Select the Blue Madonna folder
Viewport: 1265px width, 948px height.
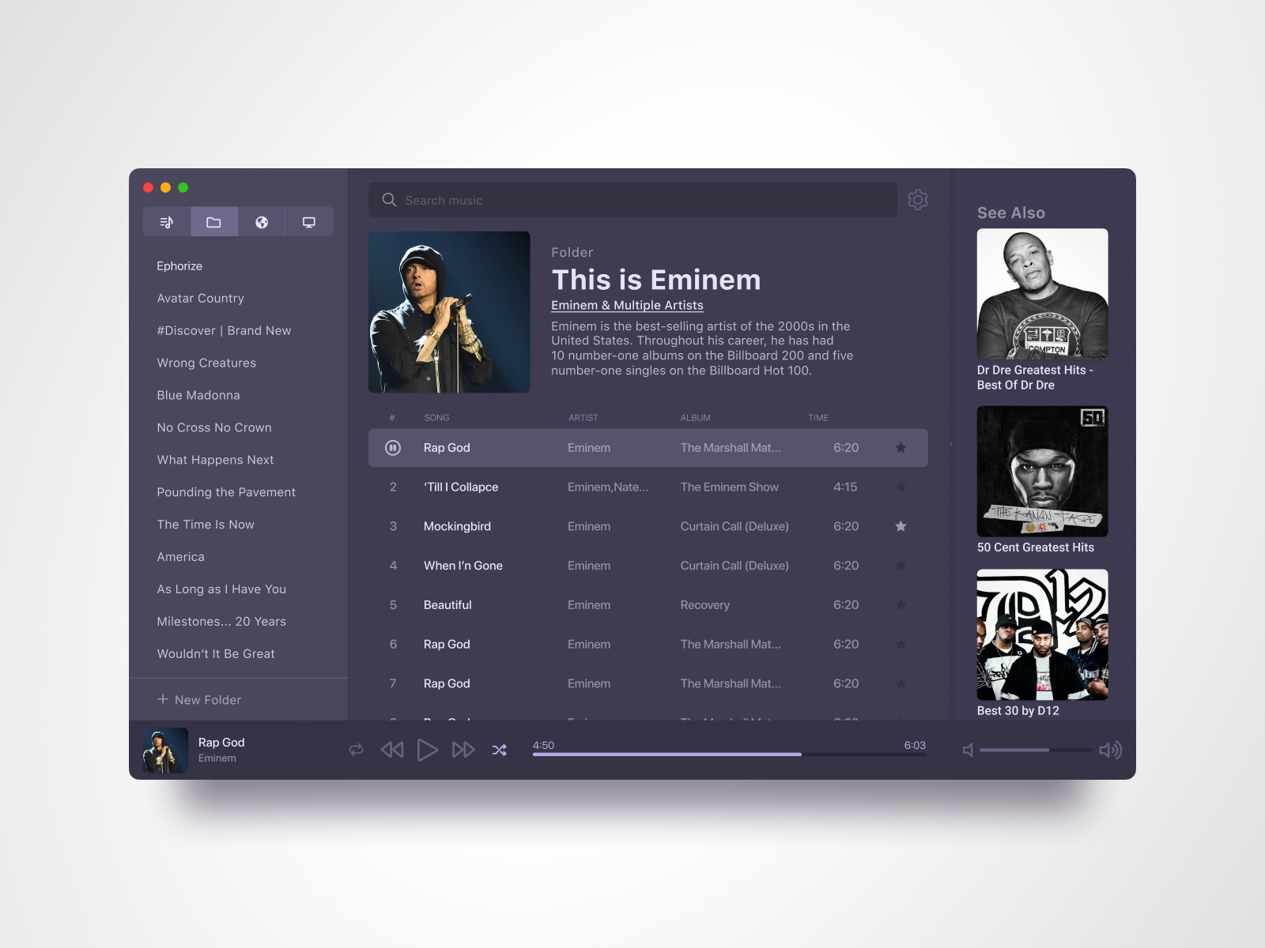coord(198,396)
